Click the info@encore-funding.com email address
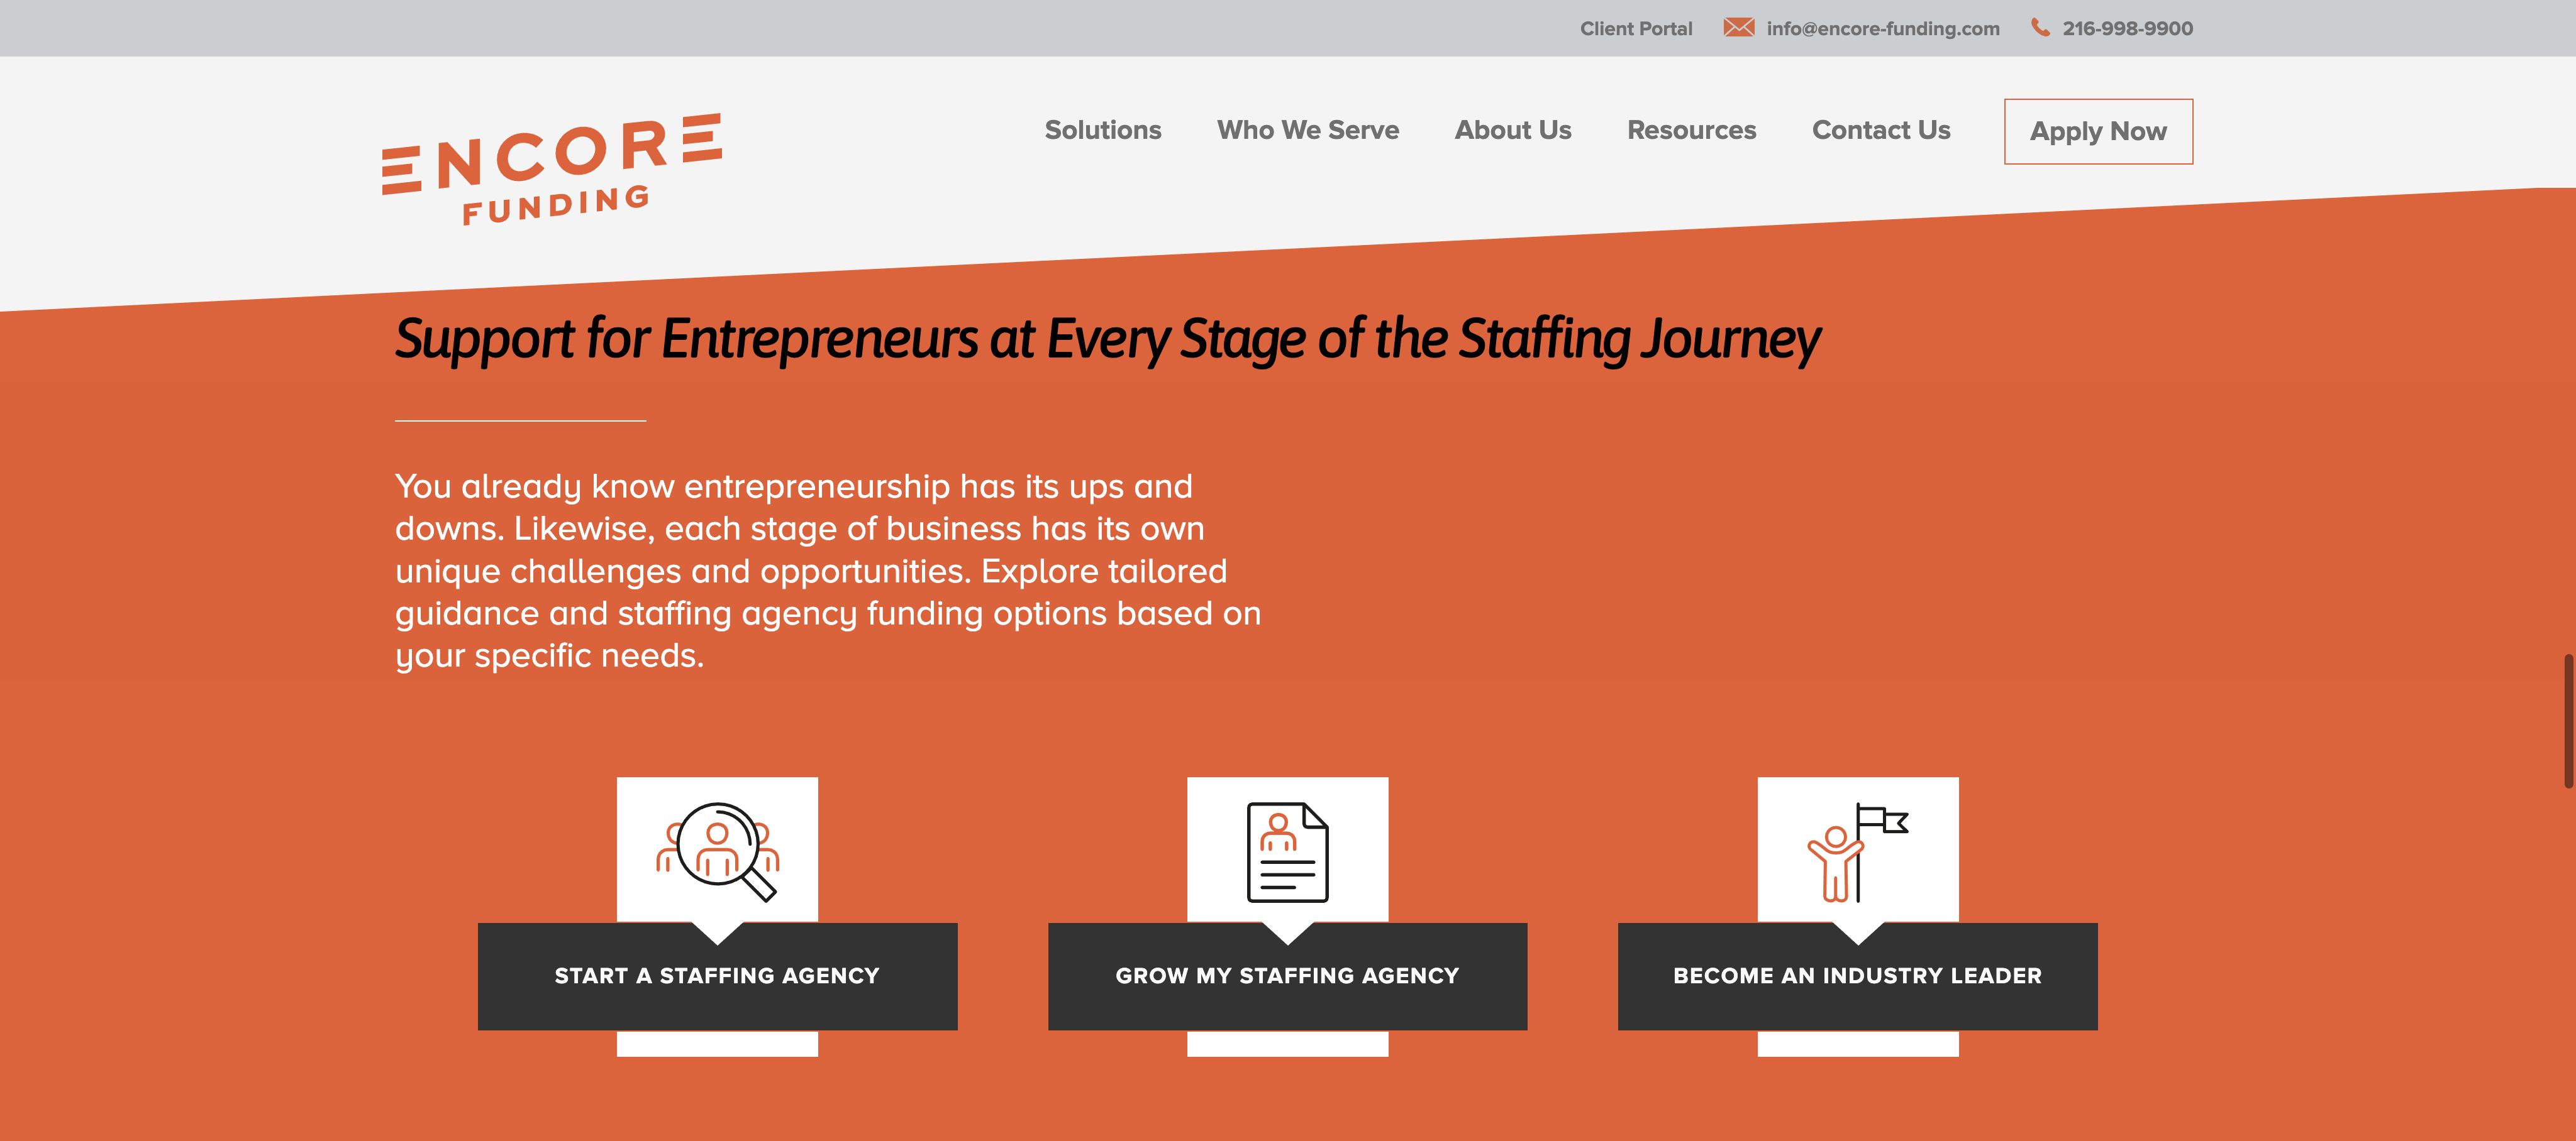2576x1141 pixels. click(1882, 29)
